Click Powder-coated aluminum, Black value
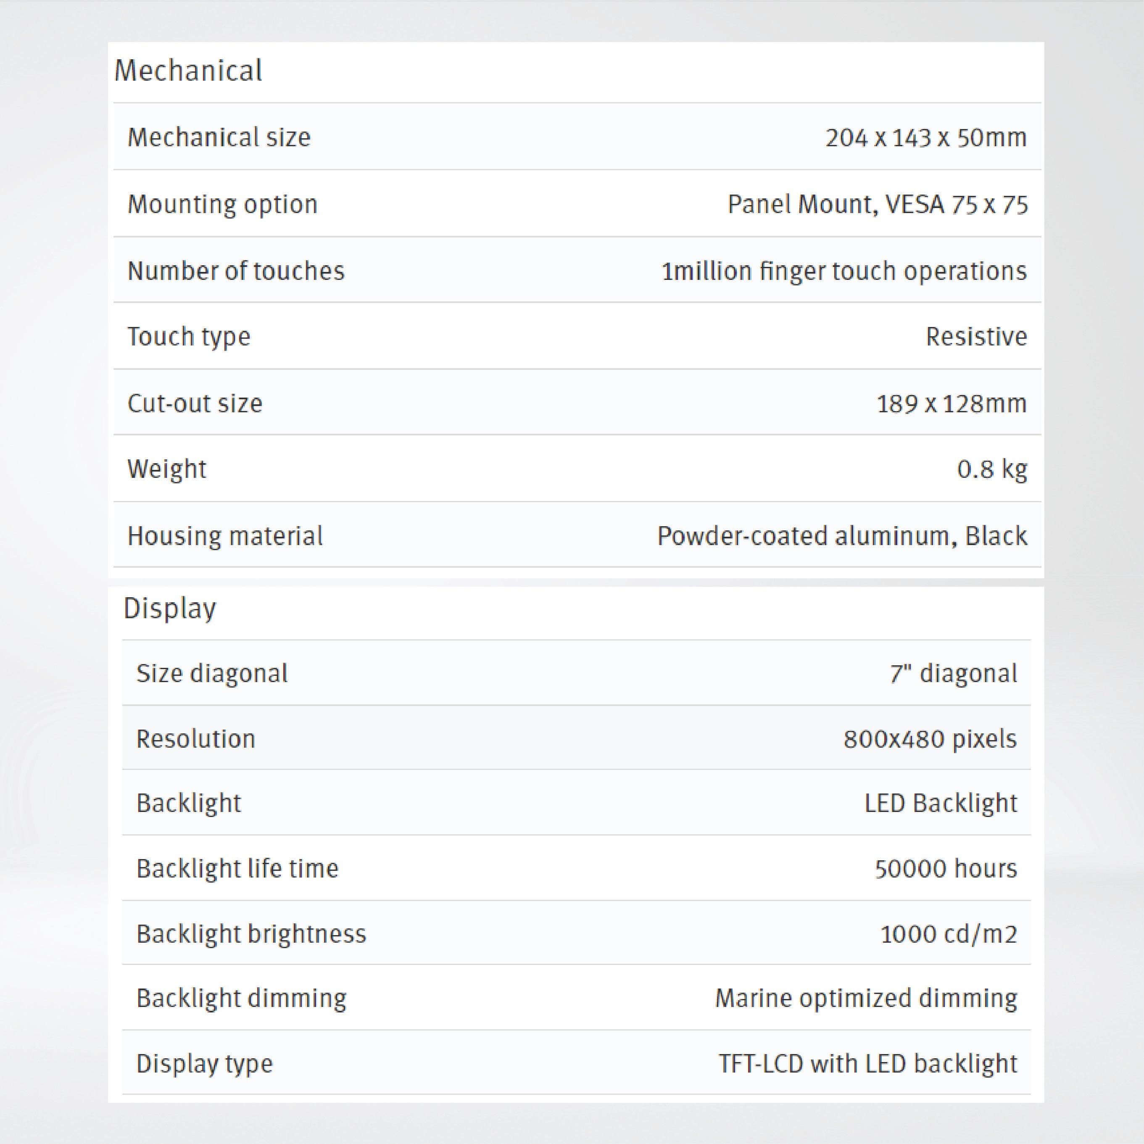 point(842,536)
